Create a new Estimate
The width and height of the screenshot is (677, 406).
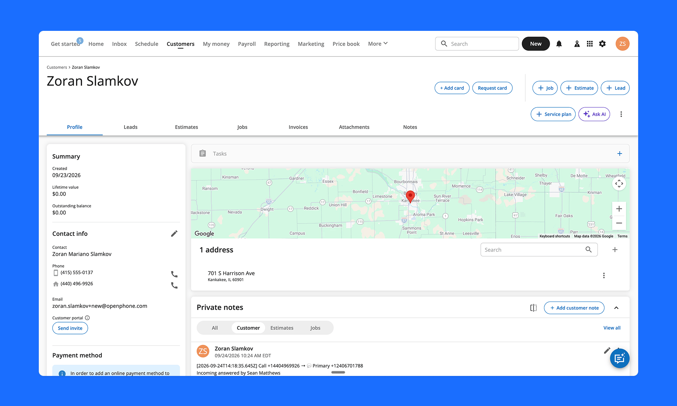pos(579,88)
